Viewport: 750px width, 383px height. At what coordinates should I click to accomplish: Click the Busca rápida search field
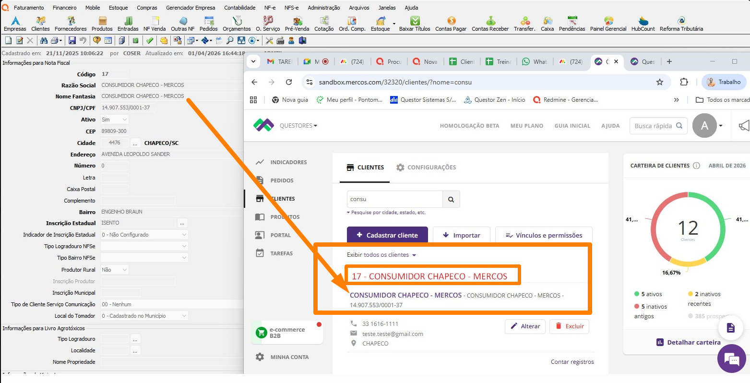tap(658, 126)
